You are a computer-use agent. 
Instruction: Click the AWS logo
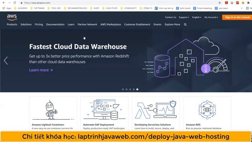click(x=12, y=17)
